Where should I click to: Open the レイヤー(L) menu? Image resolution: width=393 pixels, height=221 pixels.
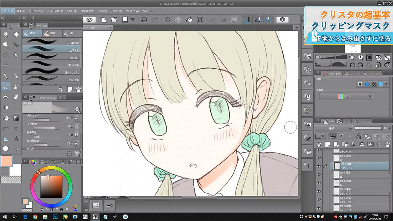coord(72,11)
